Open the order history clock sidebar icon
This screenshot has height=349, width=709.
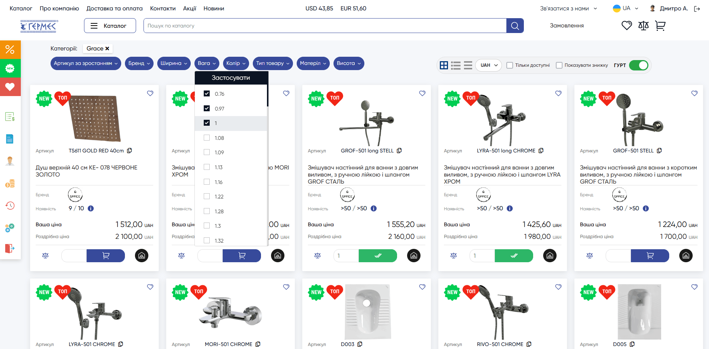coord(10,205)
